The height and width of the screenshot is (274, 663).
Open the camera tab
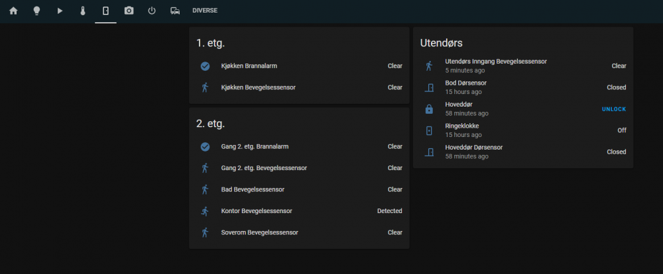[x=129, y=11]
